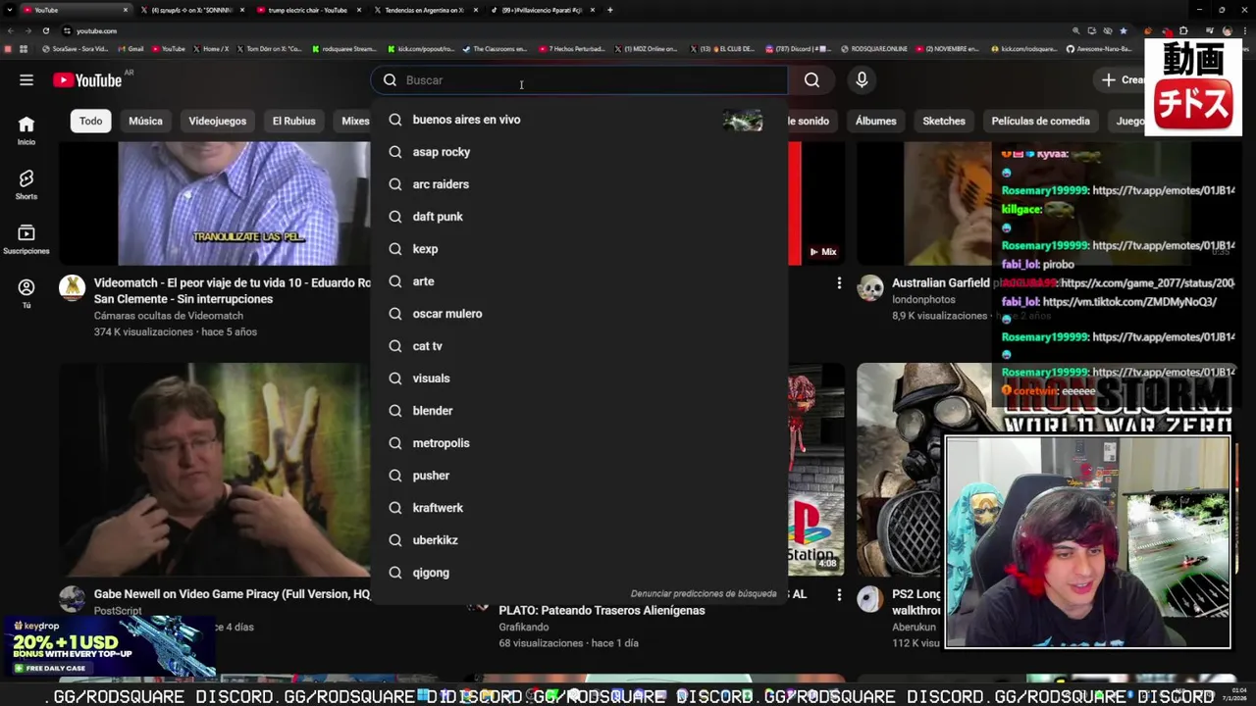Open the Videomatch video thumbnail
Viewport: 1256px width, 706px height.
coord(214,204)
